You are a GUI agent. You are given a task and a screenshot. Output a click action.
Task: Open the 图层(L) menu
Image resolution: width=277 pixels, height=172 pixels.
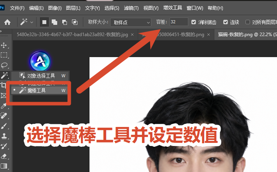tap(73, 8)
